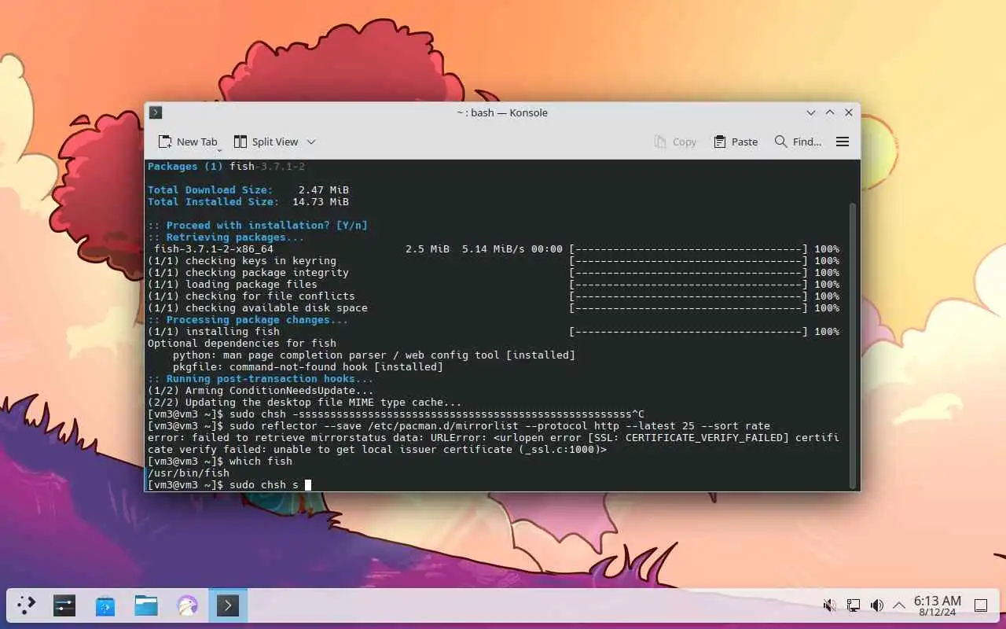Open the Find search tool

coord(798,142)
